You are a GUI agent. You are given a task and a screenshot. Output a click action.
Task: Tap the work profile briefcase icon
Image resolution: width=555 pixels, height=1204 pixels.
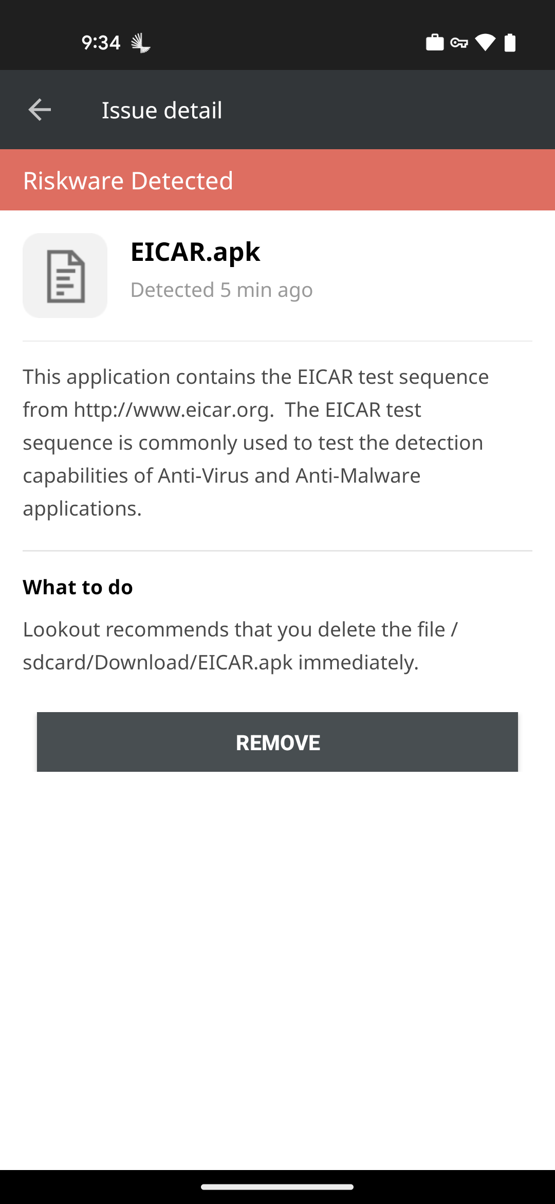tap(435, 43)
